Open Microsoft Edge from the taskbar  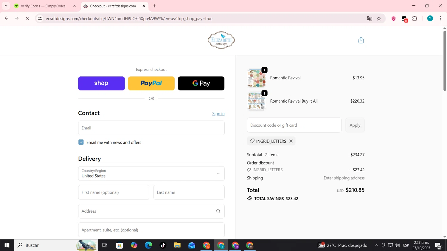[148, 245]
